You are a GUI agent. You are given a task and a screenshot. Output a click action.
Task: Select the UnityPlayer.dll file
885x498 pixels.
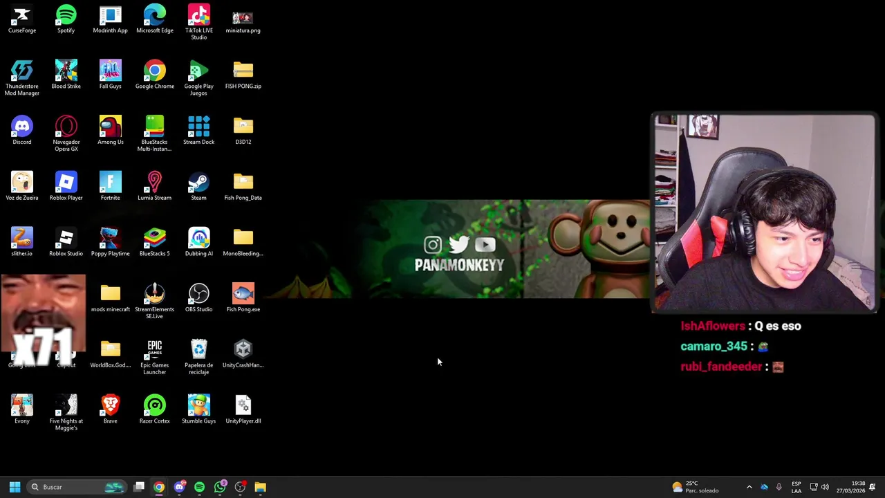tap(243, 410)
